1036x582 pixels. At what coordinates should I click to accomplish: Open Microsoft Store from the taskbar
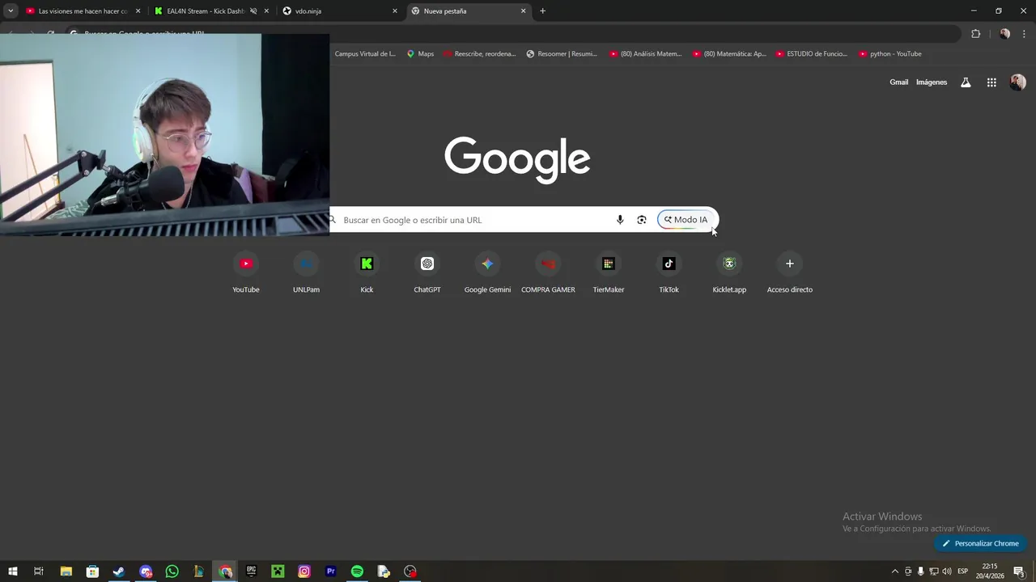pyautogui.click(x=92, y=571)
